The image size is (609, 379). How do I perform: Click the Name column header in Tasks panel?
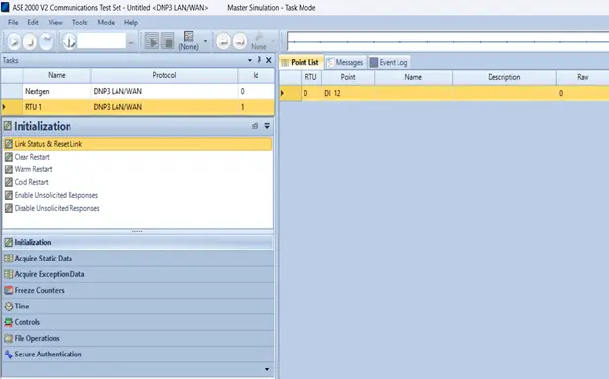coord(57,75)
